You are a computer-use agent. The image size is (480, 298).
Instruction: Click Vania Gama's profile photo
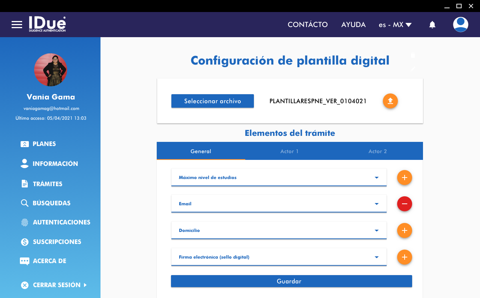pos(50,70)
